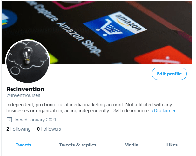Select the Tweets tab

[24, 145]
